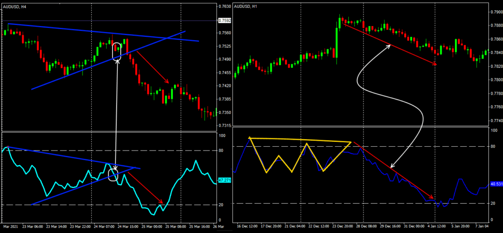
Task: Click the cyan 47.271 indicator value label
Action: pos(224,181)
